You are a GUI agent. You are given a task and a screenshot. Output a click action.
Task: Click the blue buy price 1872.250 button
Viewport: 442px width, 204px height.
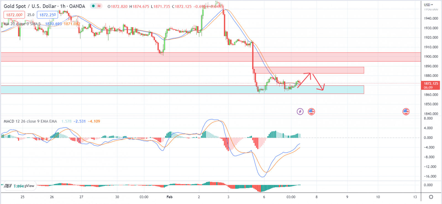pyautogui.click(x=48, y=15)
